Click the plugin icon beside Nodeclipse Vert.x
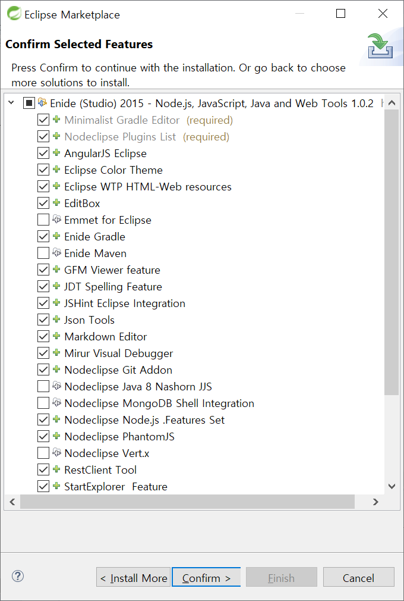The height and width of the screenshot is (601, 404). tap(56, 453)
